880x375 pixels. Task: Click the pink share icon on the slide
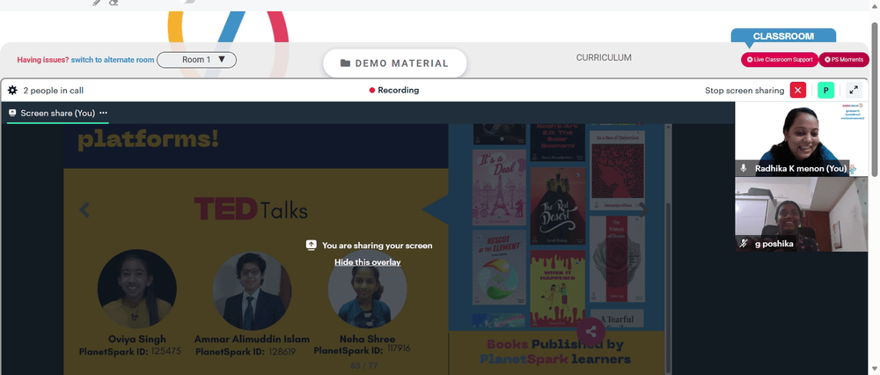[590, 331]
